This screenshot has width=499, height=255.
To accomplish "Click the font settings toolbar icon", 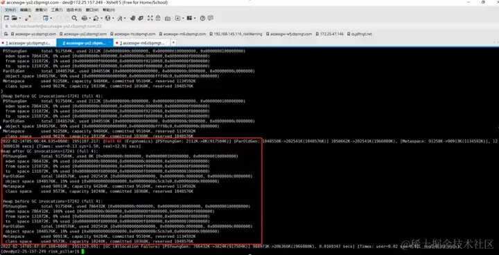I will (x=120, y=18).
